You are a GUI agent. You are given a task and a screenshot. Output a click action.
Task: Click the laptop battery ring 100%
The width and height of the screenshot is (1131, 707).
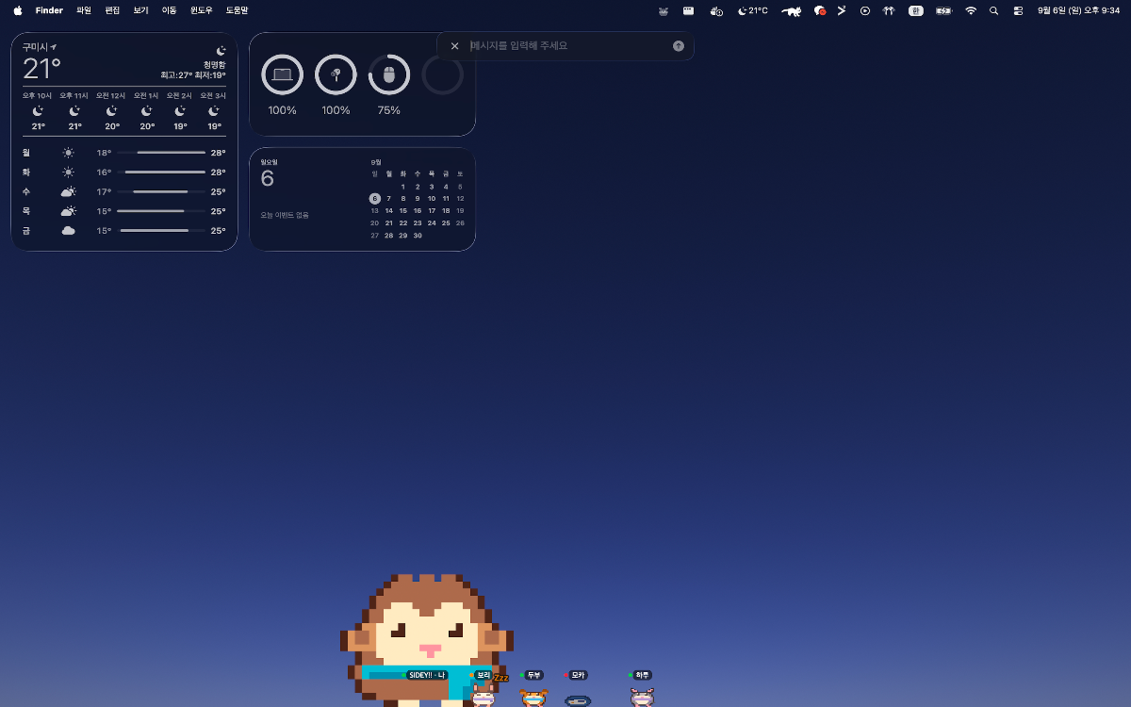click(282, 74)
